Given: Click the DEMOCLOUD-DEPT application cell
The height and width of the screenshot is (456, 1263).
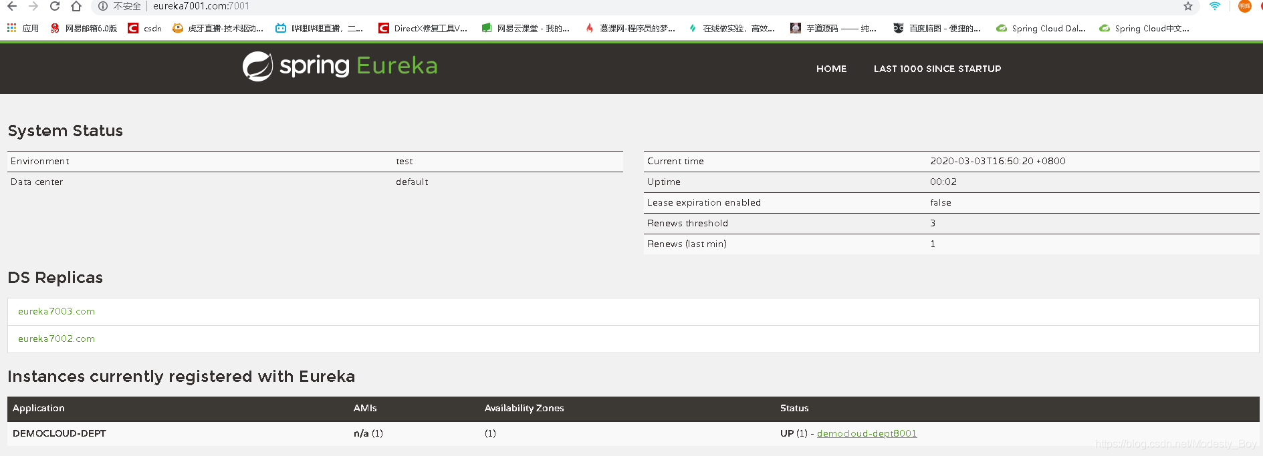Looking at the screenshot, I should (x=60, y=433).
